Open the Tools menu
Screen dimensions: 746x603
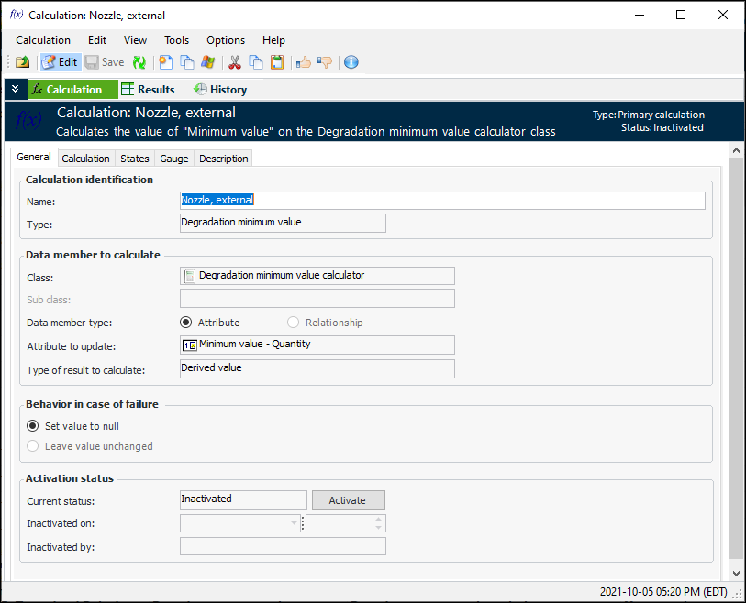(176, 40)
